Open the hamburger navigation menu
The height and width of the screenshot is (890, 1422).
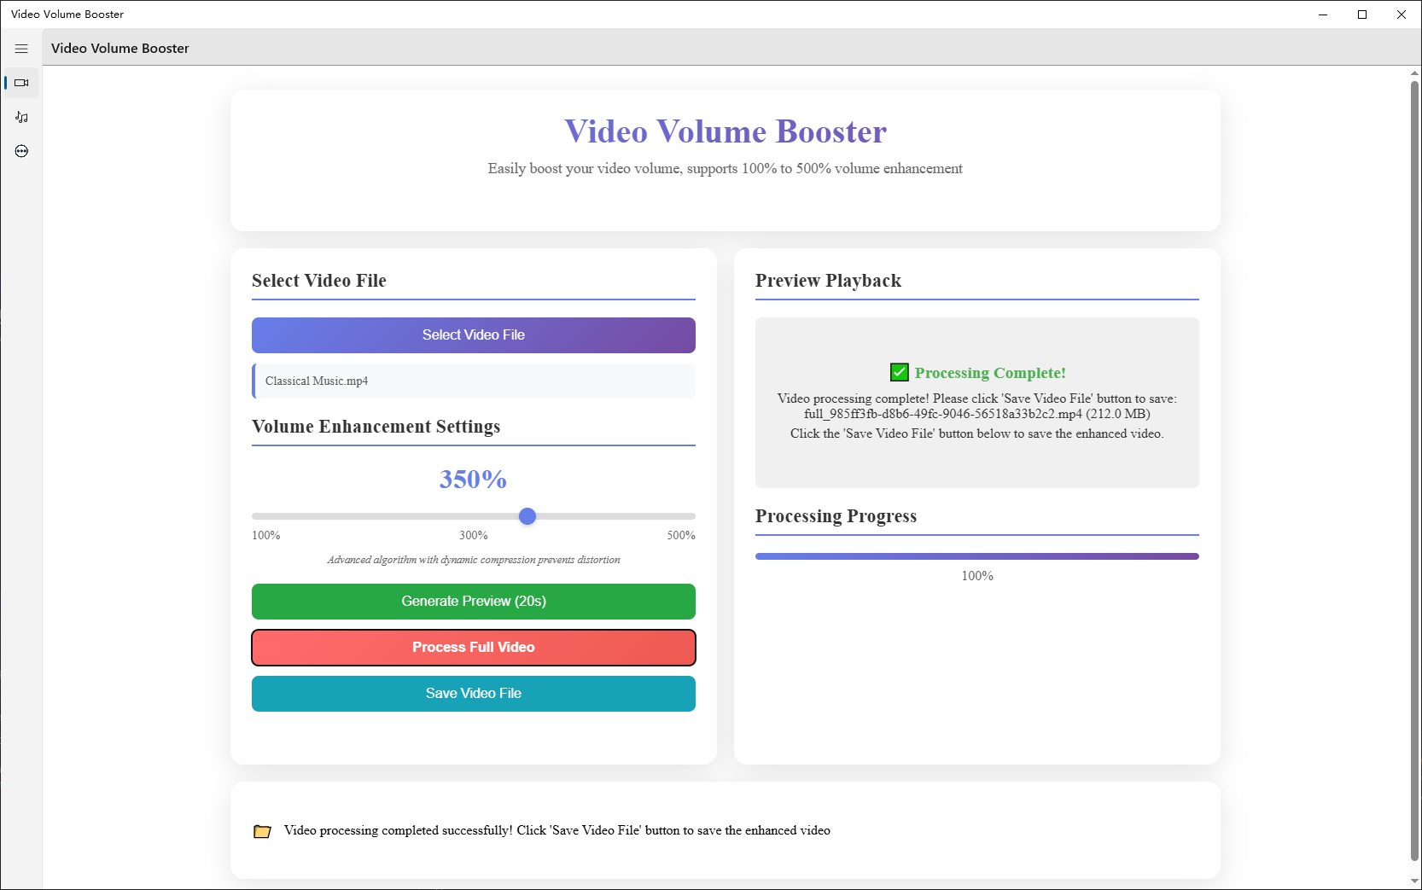21,49
